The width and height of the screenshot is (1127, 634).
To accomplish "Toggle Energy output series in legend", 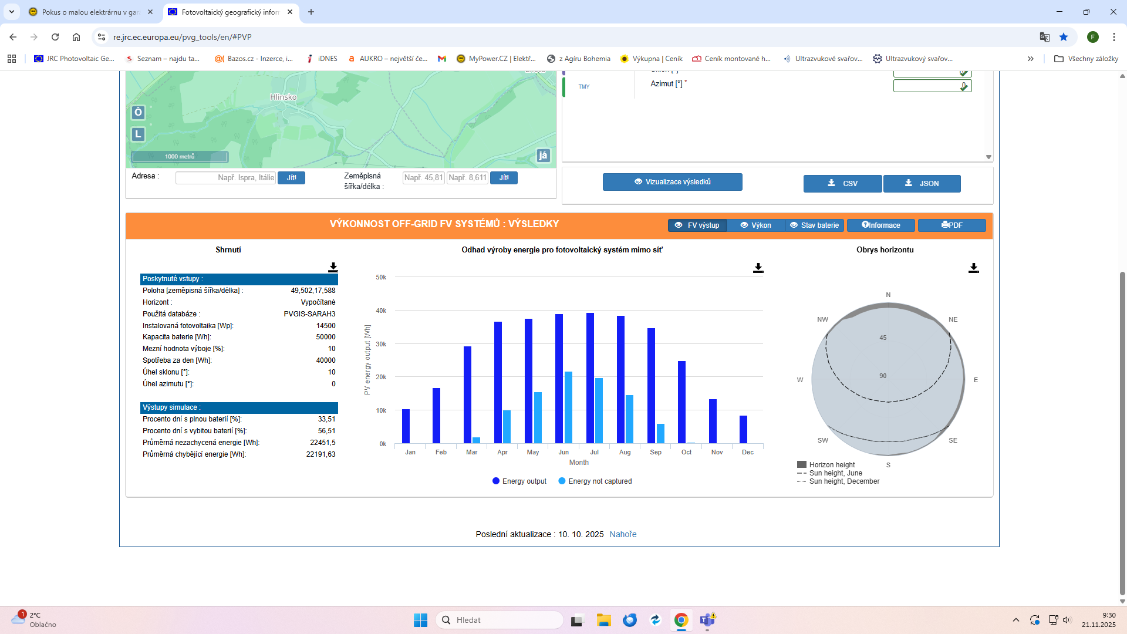I will [x=519, y=481].
